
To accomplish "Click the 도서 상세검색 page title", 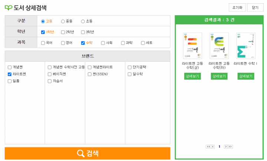I will pos(30,8).
